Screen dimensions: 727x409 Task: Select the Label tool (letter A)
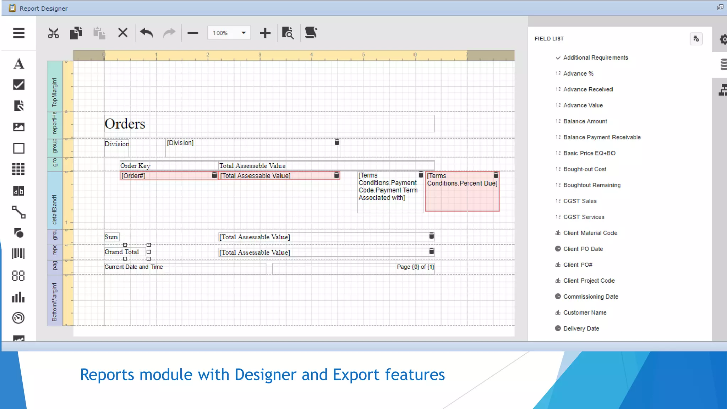(19, 64)
